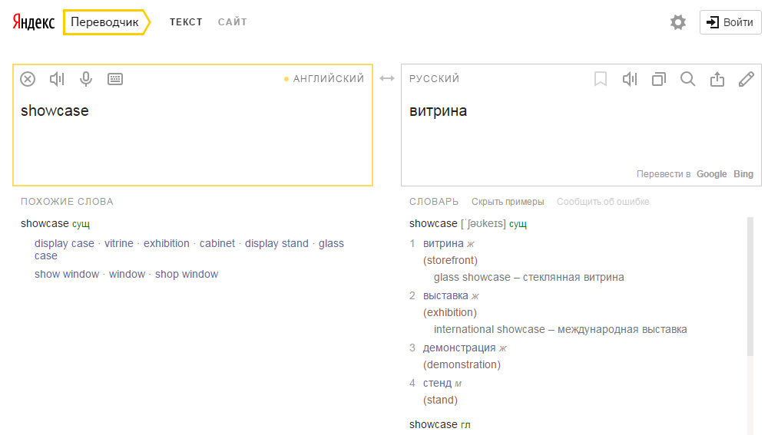768x435 pixels.
Task: Hide dictionary examples via Скрыть примеры
Action: (508, 202)
